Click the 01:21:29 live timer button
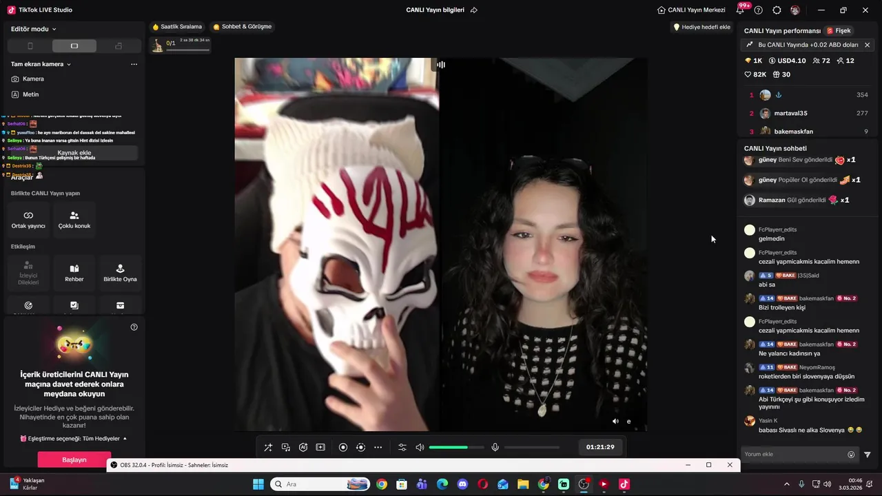Screen dimensions: 882x496 tap(600, 447)
